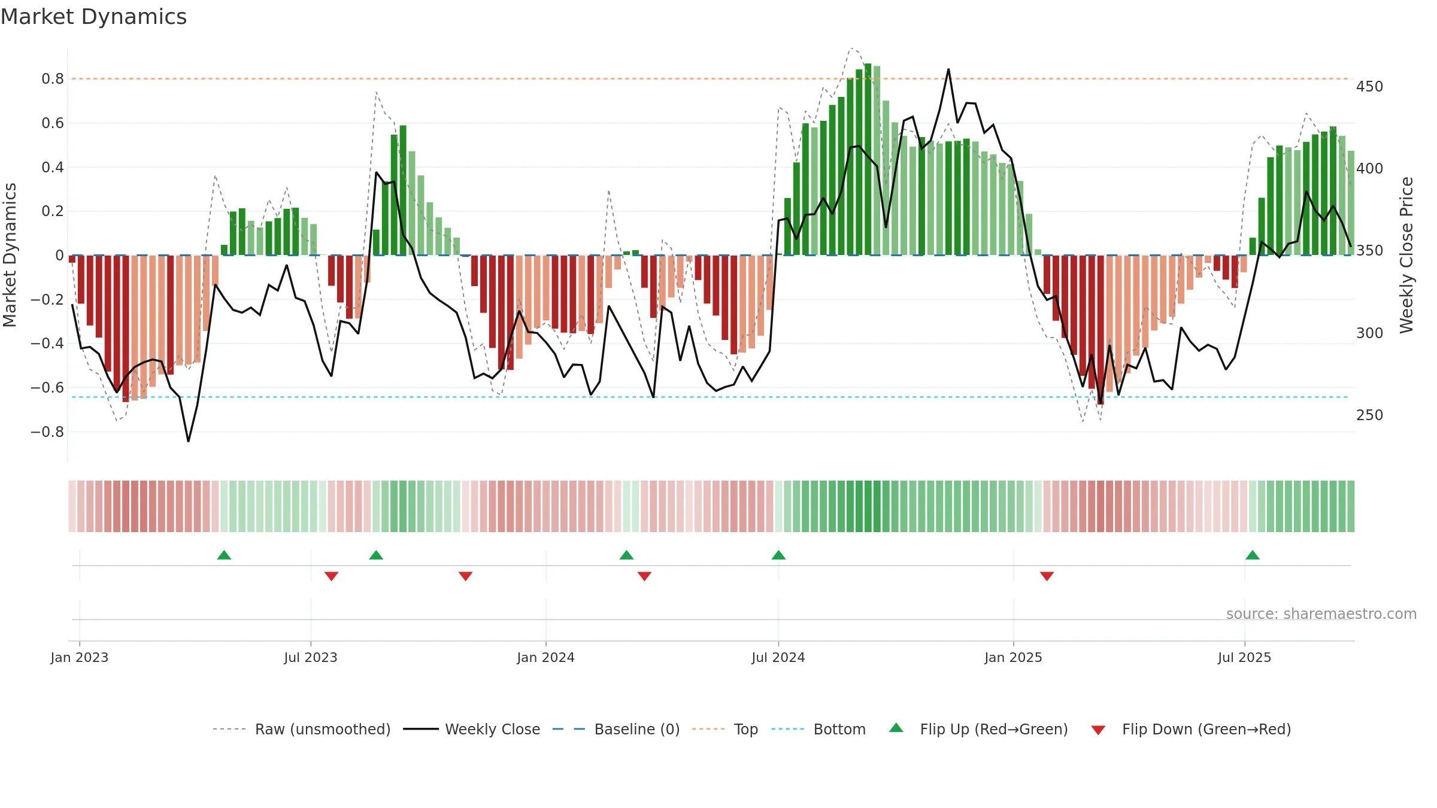
Task: Toggle the Baseline (0) legend item
Action: 616,729
